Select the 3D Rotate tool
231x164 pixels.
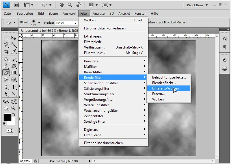(6, 102)
